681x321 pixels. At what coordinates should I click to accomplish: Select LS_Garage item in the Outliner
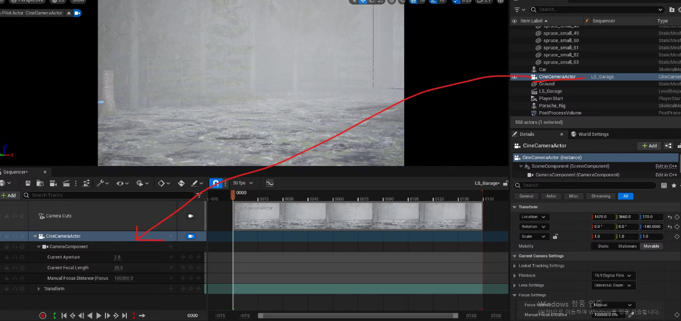(550, 91)
